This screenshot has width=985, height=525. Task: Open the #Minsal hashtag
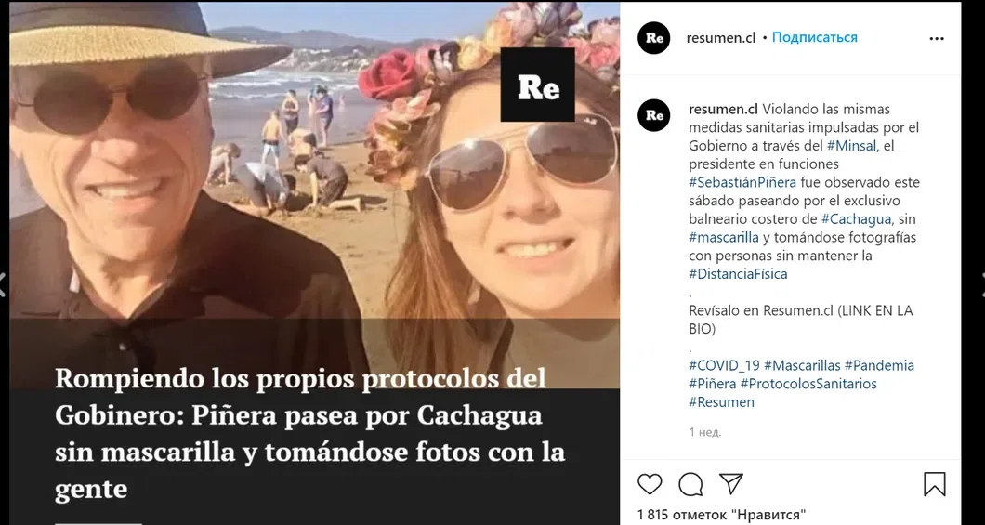point(852,146)
